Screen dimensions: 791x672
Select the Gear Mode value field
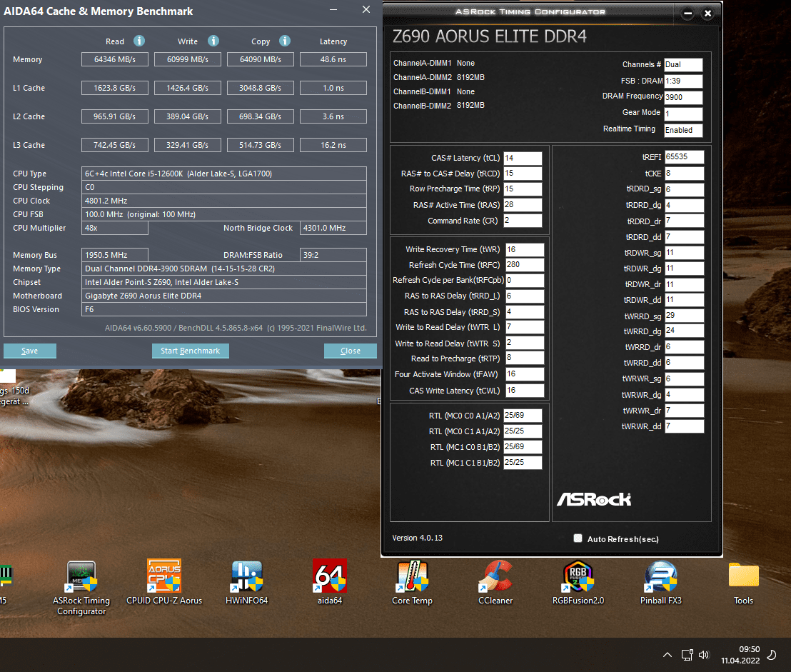[x=683, y=114]
